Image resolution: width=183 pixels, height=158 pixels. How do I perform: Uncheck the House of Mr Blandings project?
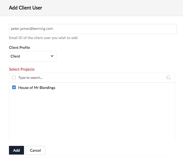coord(14,87)
